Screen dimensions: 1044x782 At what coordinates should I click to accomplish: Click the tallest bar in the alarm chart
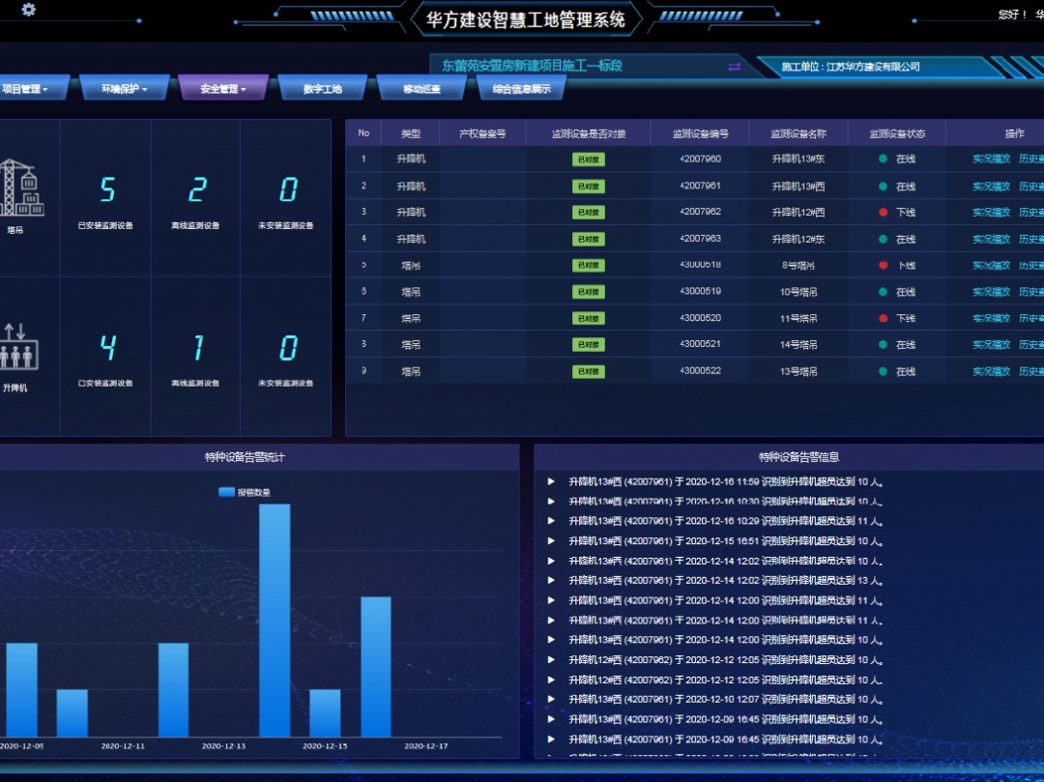coord(275,619)
